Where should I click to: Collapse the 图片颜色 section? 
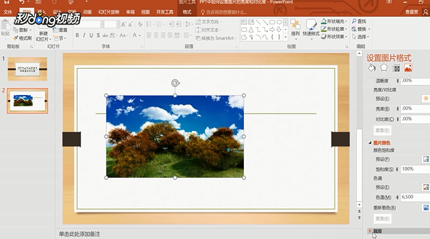[370, 143]
